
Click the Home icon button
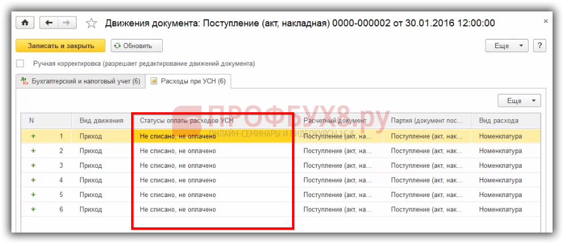[25, 23]
